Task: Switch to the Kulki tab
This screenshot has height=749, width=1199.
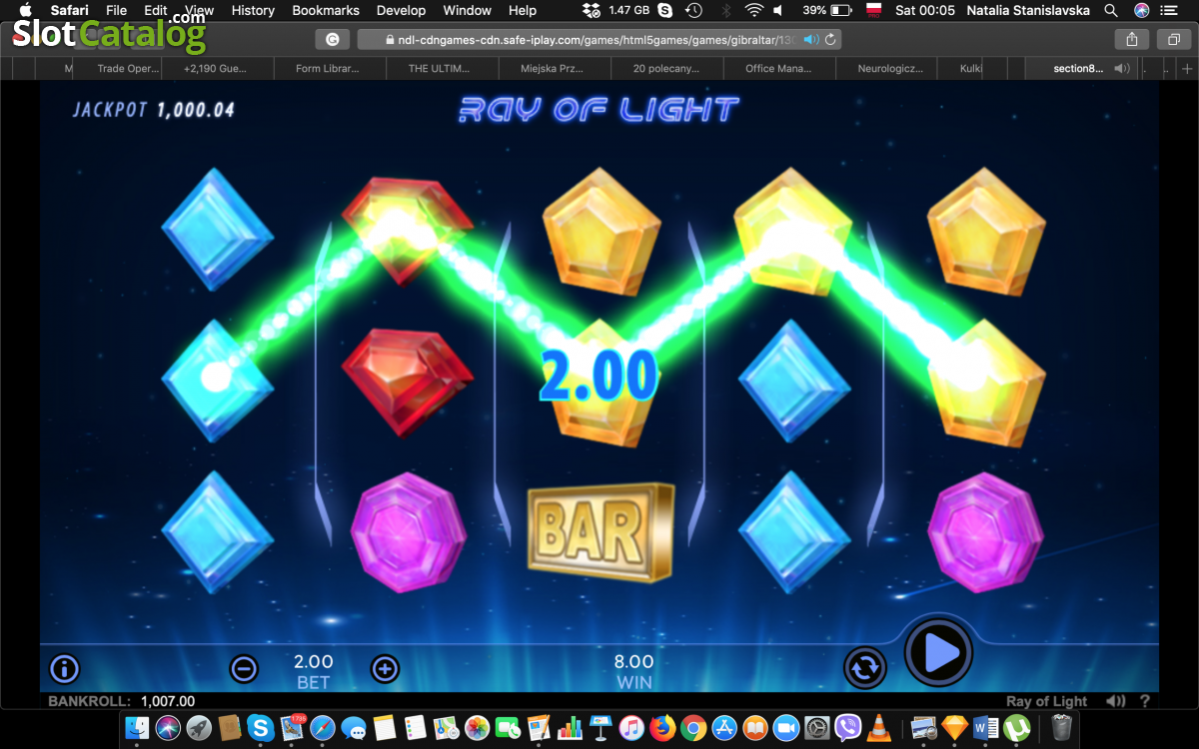Action: 970,69
